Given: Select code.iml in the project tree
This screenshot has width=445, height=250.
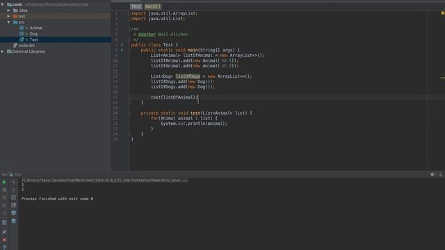Looking at the screenshot, I should tap(26, 45).
